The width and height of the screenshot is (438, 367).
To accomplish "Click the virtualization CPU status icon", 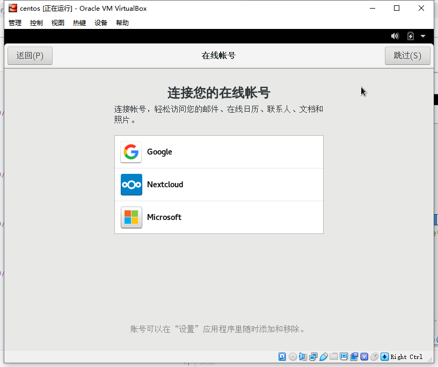I will [x=364, y=357].
